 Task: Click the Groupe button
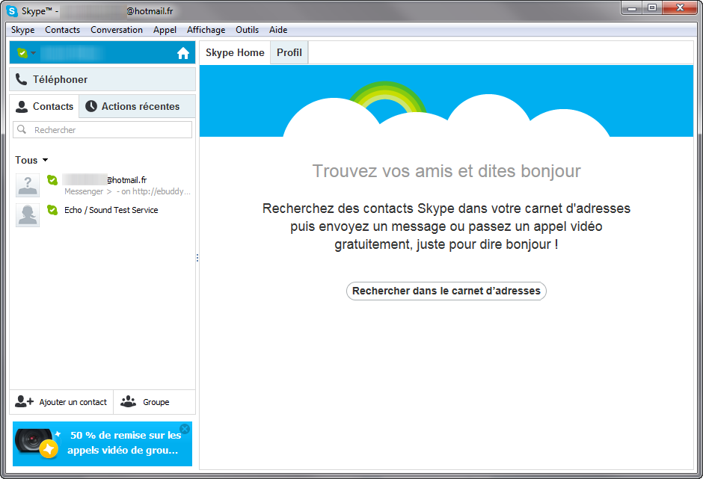pyautogui.click(x=146, y=402)
